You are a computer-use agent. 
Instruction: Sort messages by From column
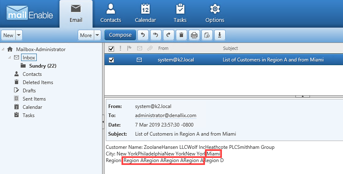[163, 48]
